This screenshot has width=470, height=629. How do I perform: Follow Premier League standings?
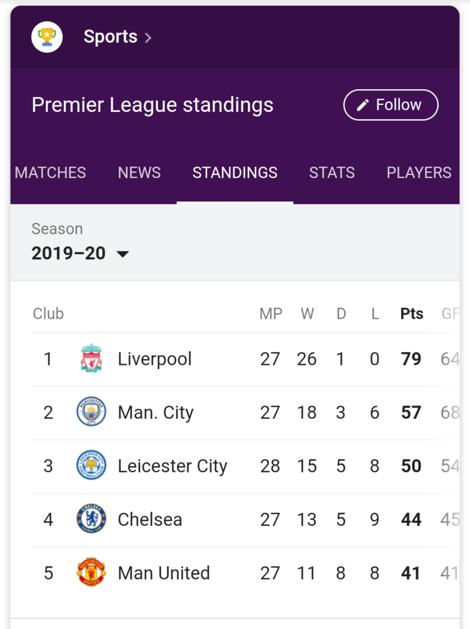point(391,104)
